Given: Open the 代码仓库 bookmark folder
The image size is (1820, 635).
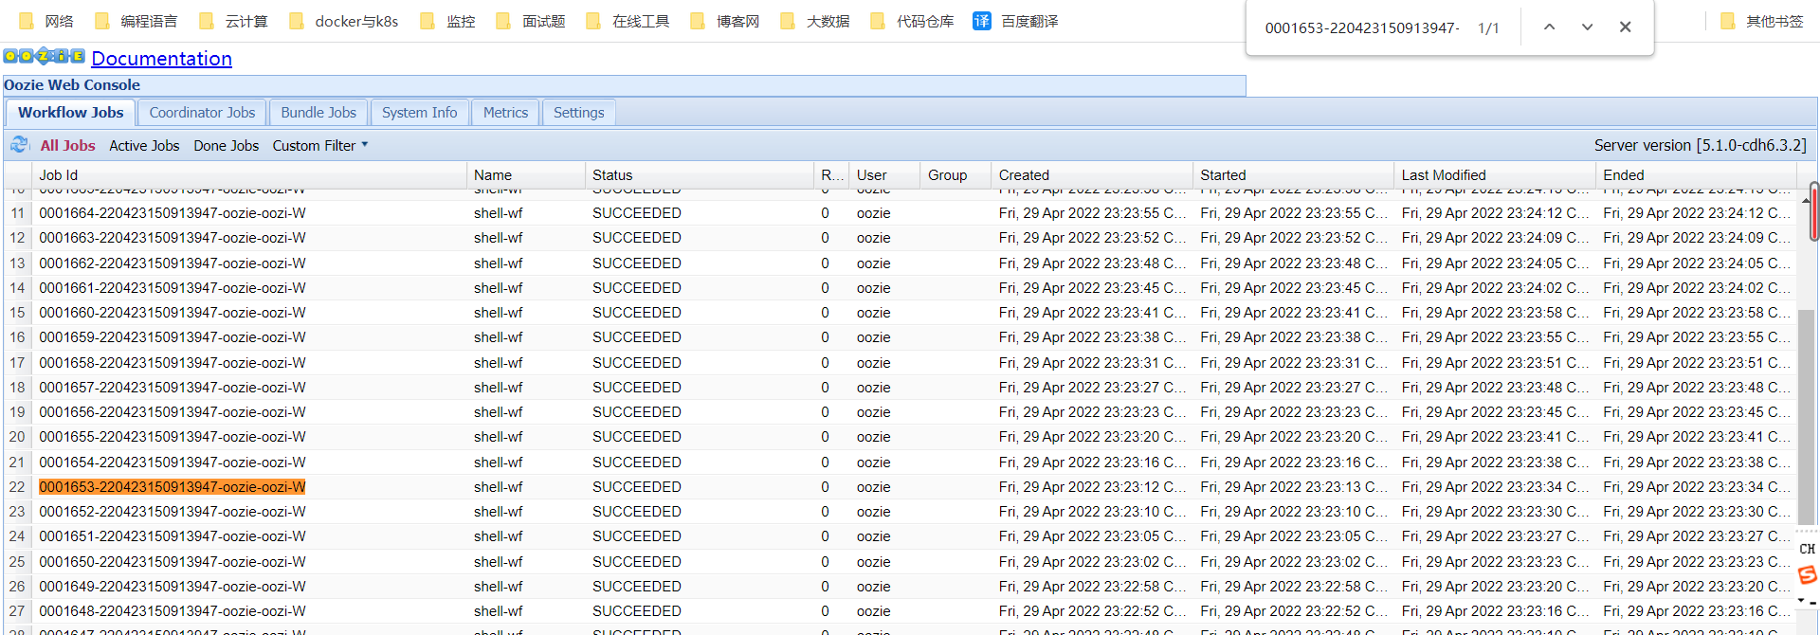Looking at the screenshot, I should [x=912, y=21].
